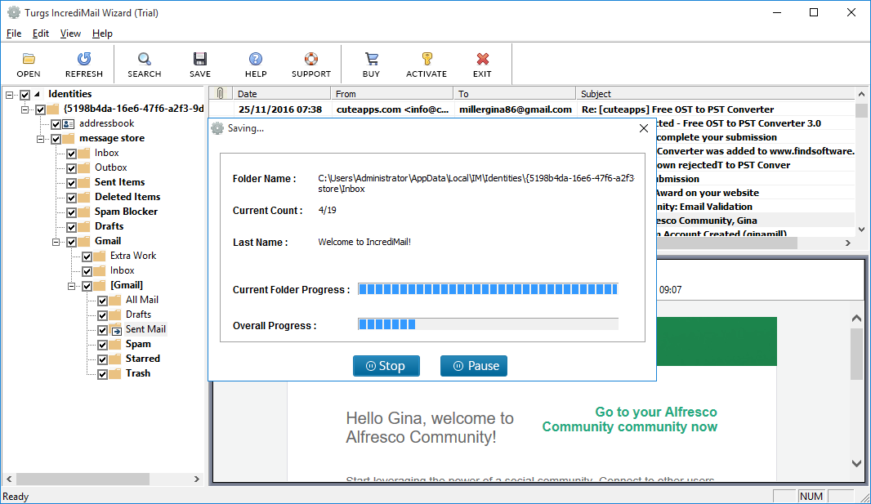Uncheck the Drafts checkbox under message store
Viewport: 871px width, 504px height.
coord(72,227)
